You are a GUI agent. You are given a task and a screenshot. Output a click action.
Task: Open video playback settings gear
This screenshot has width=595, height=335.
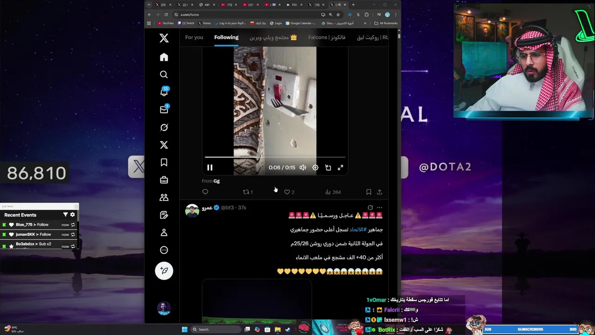tap(315, 167)
